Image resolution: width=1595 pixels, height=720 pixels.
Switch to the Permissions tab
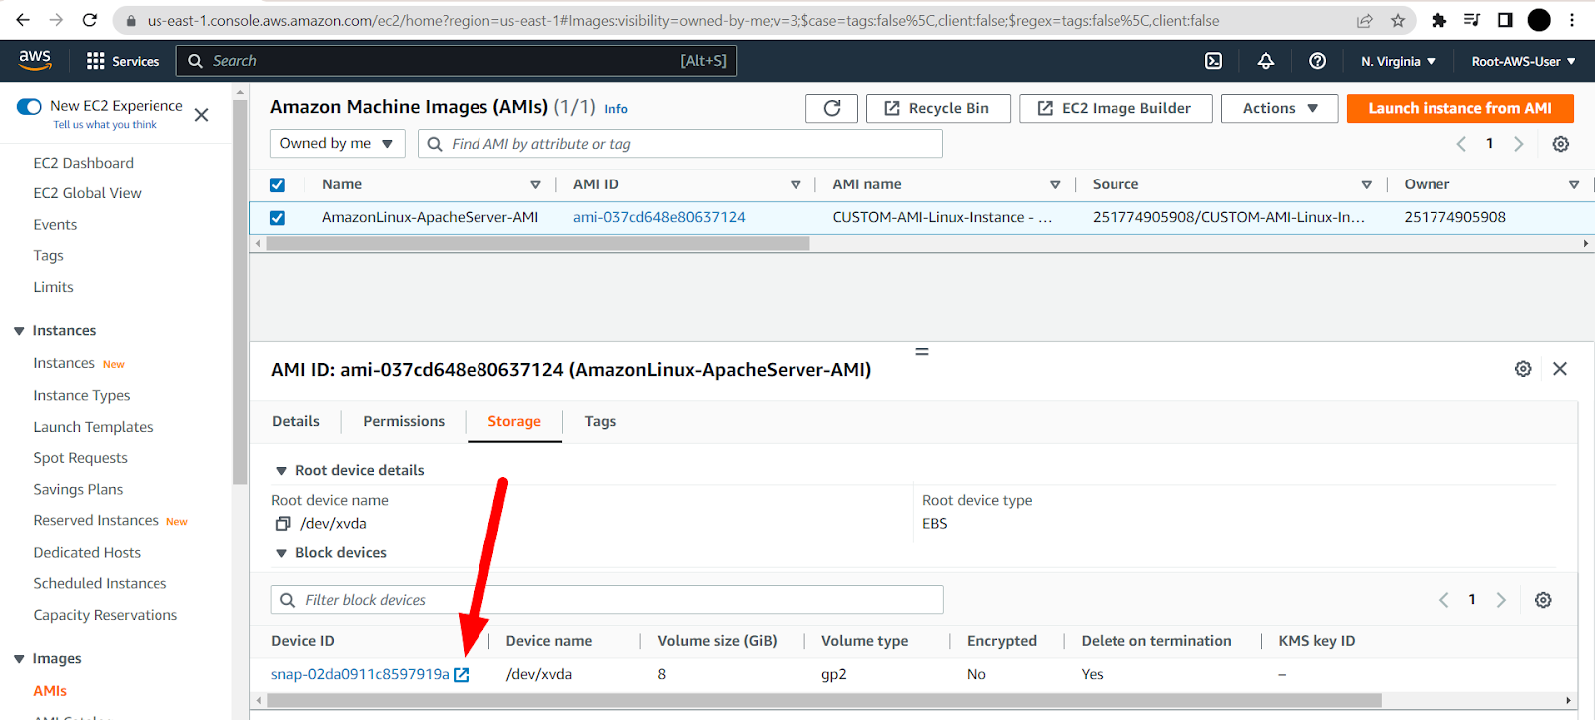[404, 421]
